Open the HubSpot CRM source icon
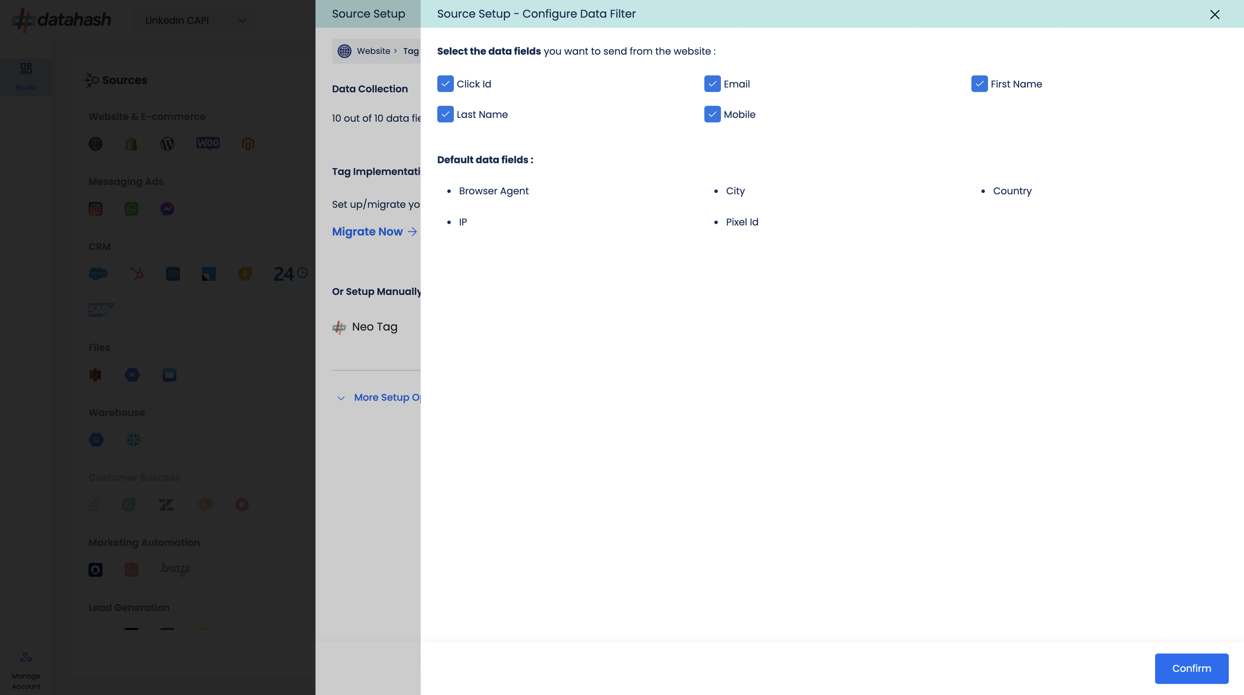The width and height of the screenshot is (1244, 695). click(137, 274)
